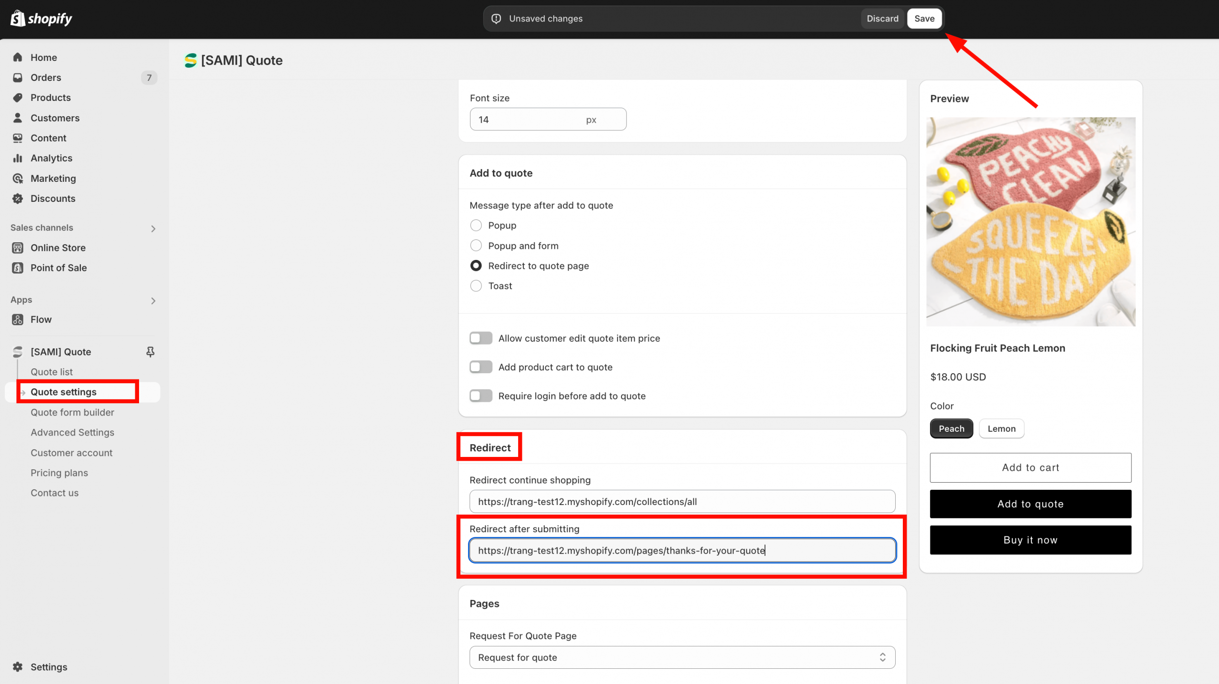The width and height of the screenshot is (1219, 684).
Task: Open Advanced Settings
Action: point(72,432)
